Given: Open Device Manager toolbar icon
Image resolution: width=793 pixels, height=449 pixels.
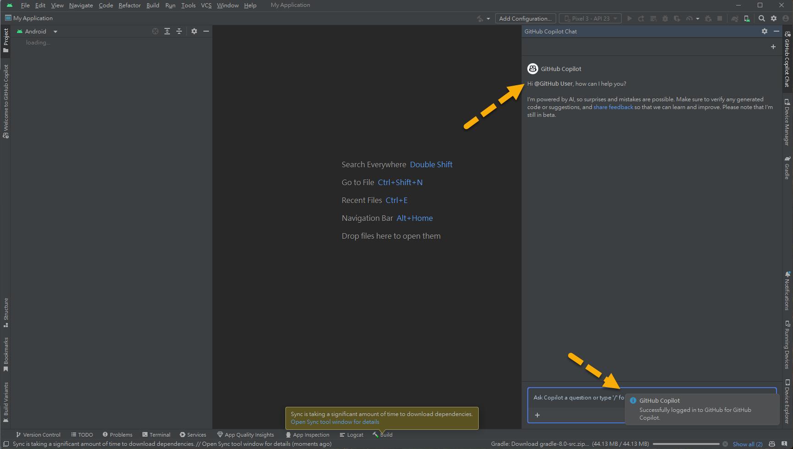Looking at the screenshot, I should click(x=747, y=18).
